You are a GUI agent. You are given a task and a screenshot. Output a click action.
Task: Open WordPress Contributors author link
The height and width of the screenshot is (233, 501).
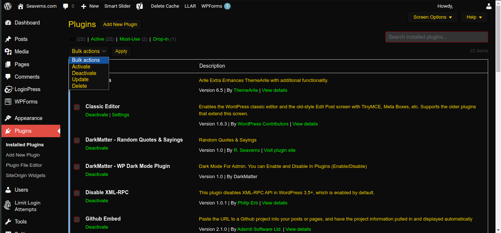coord(263,124)
